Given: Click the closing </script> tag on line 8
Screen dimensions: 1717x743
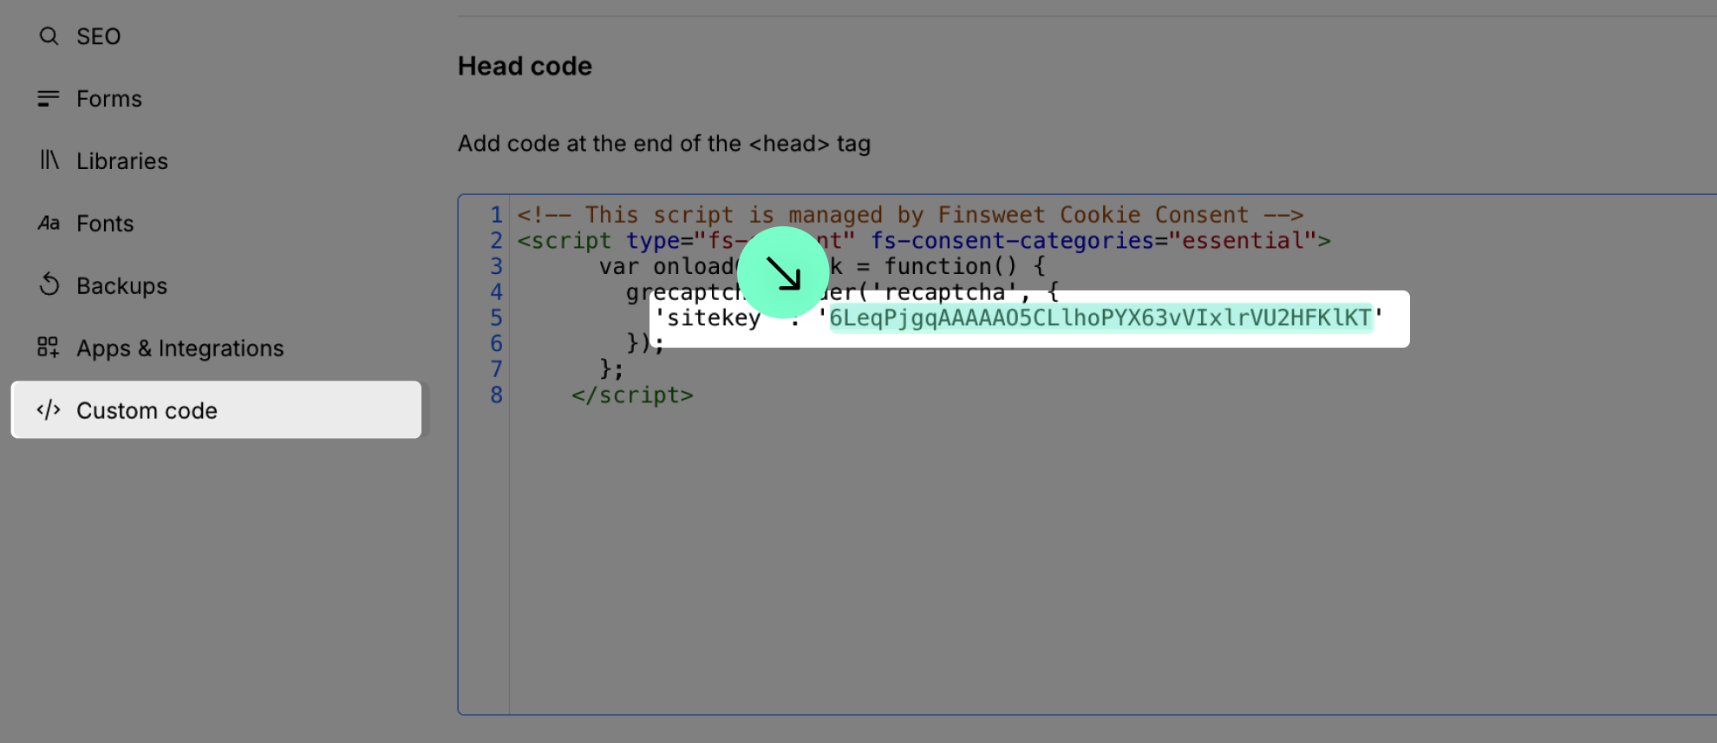Looking at the screenshot, I should pyautogui.click(x=633, y=395).
